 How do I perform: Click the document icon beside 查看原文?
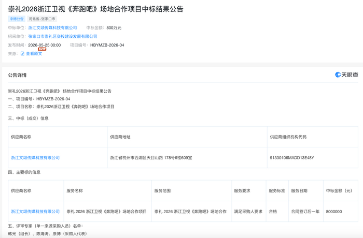click(x=22, y=54)
